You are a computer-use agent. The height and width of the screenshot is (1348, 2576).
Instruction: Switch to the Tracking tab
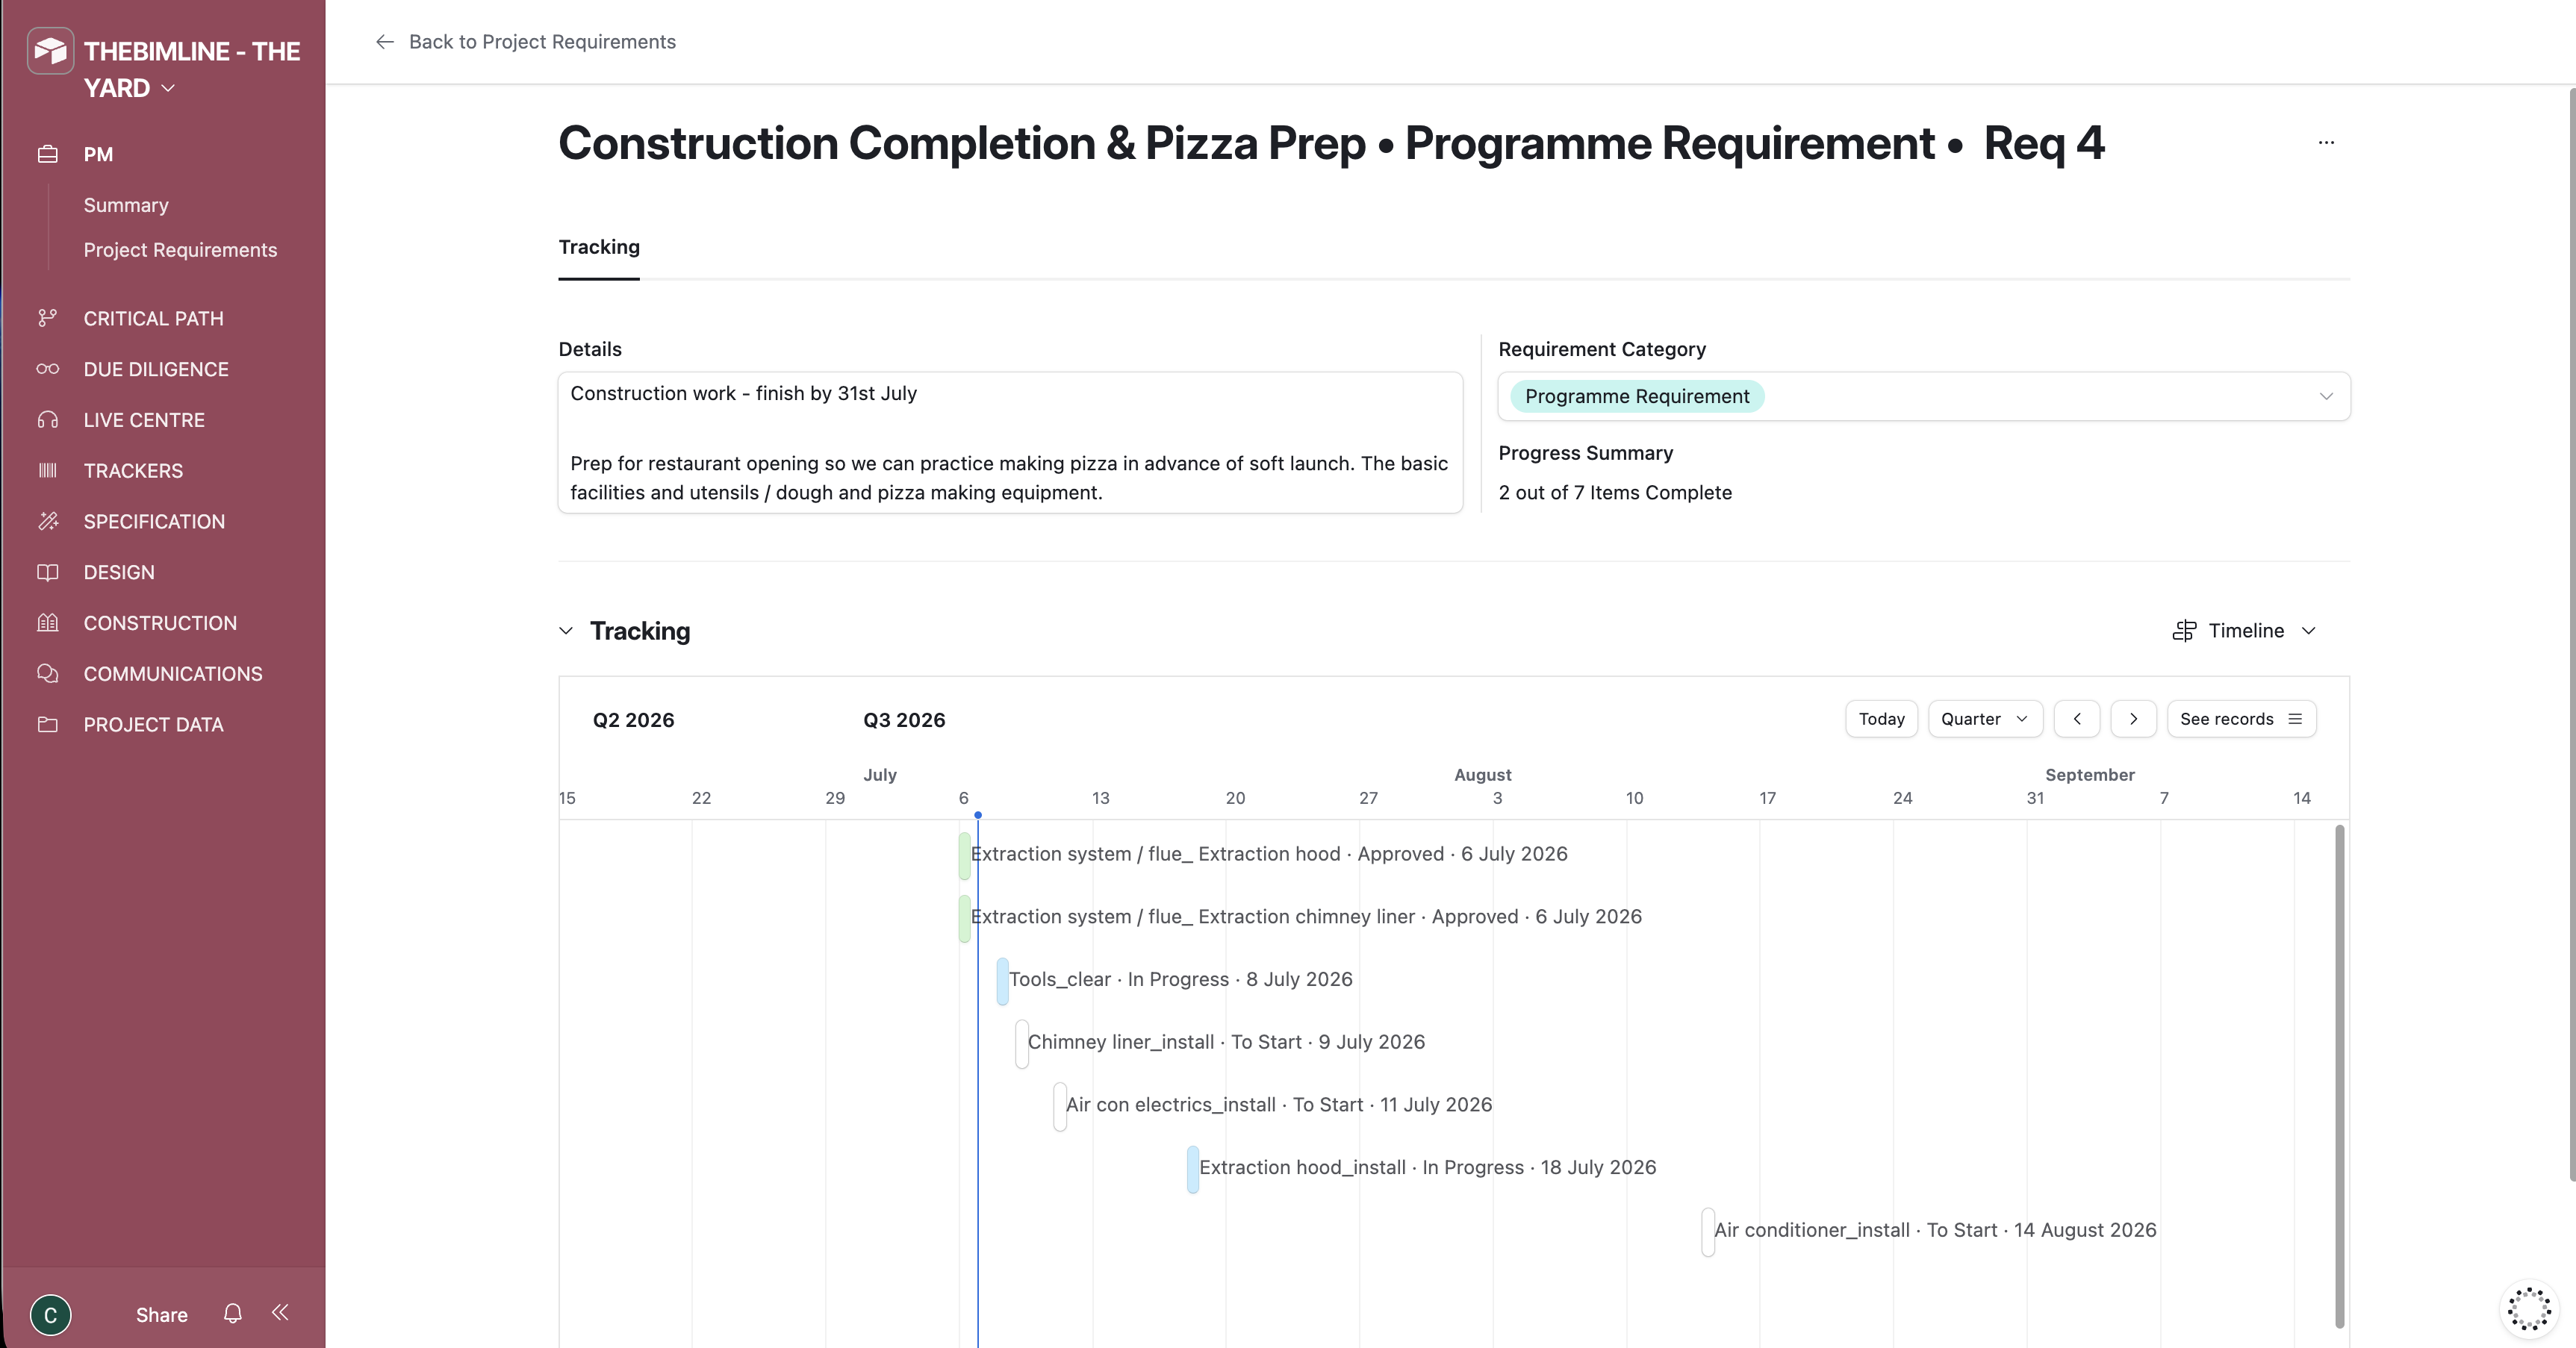pyautogui.click(x=599, y=247)
